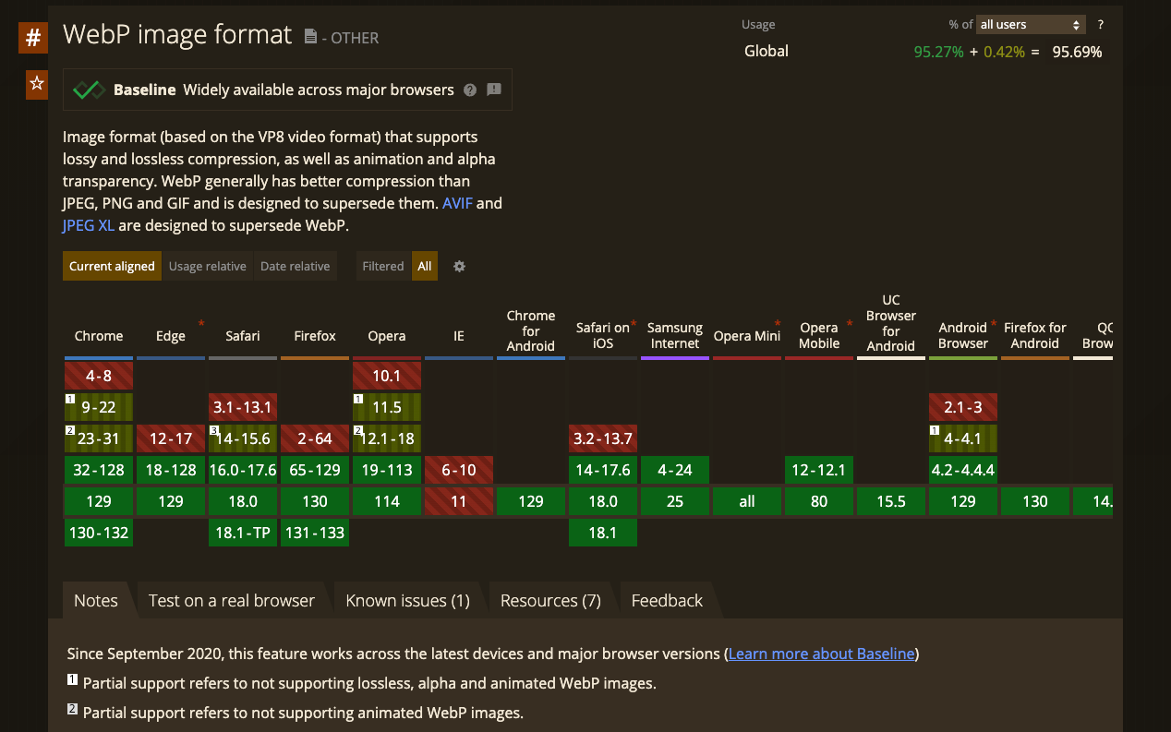The width and height of the screenshot is (1171, 732).
Task: Click the Baseline feedback speech bubble icon
Action: click(494, 90)
